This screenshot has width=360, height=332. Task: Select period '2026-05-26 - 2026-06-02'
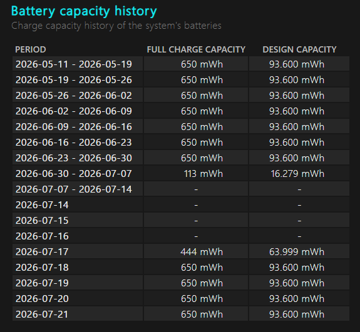tap(74, 96)
